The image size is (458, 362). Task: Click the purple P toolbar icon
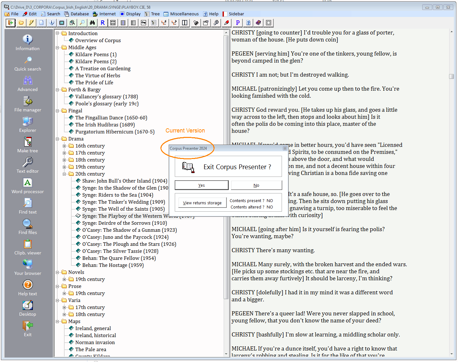click(238, 23)
